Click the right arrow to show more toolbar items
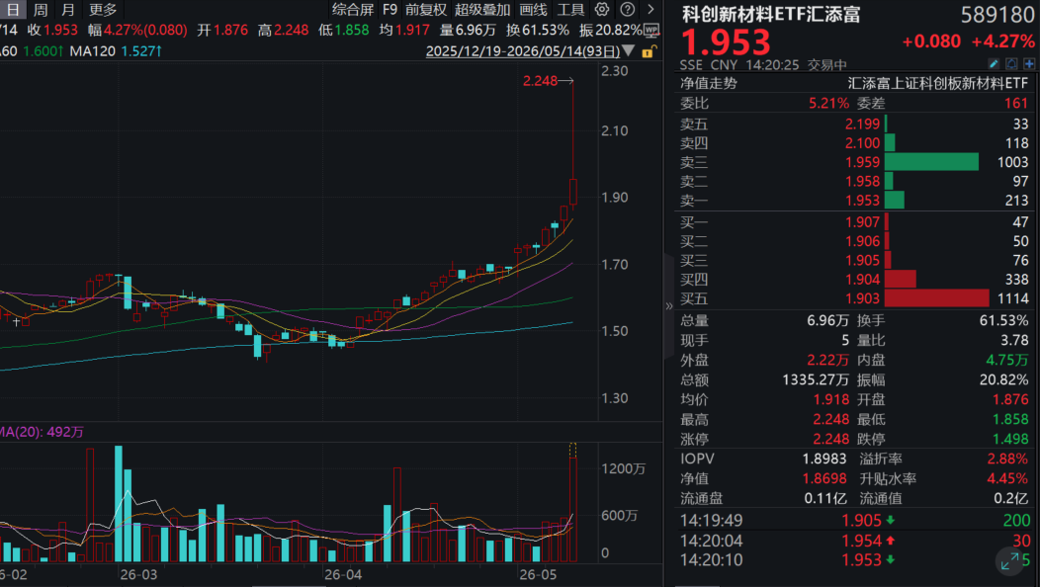Screen dimensions: 1040x587 650,9
